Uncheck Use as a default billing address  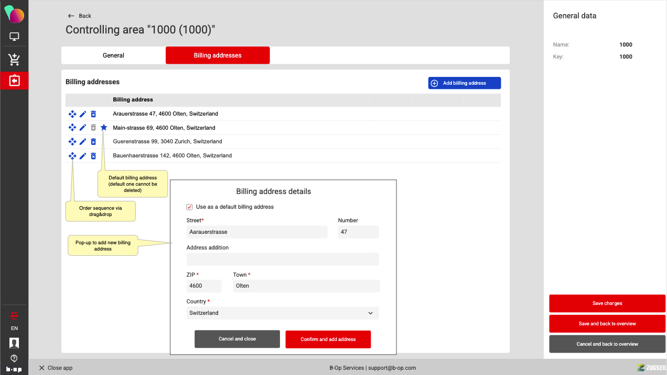[190, 207]
